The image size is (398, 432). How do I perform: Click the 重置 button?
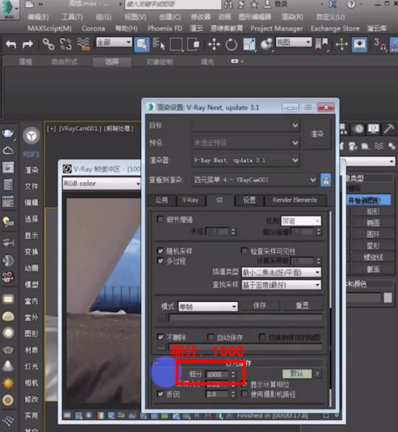coord(302,306)
